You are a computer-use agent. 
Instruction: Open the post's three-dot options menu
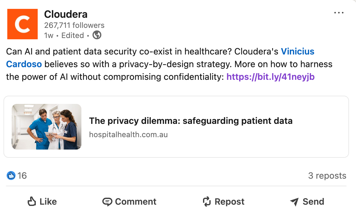coord(339,13)
